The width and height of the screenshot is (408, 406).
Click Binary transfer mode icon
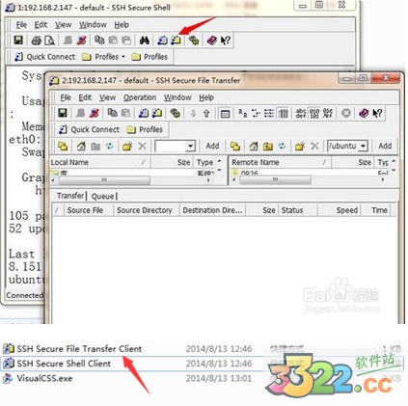tap(314, 113)
